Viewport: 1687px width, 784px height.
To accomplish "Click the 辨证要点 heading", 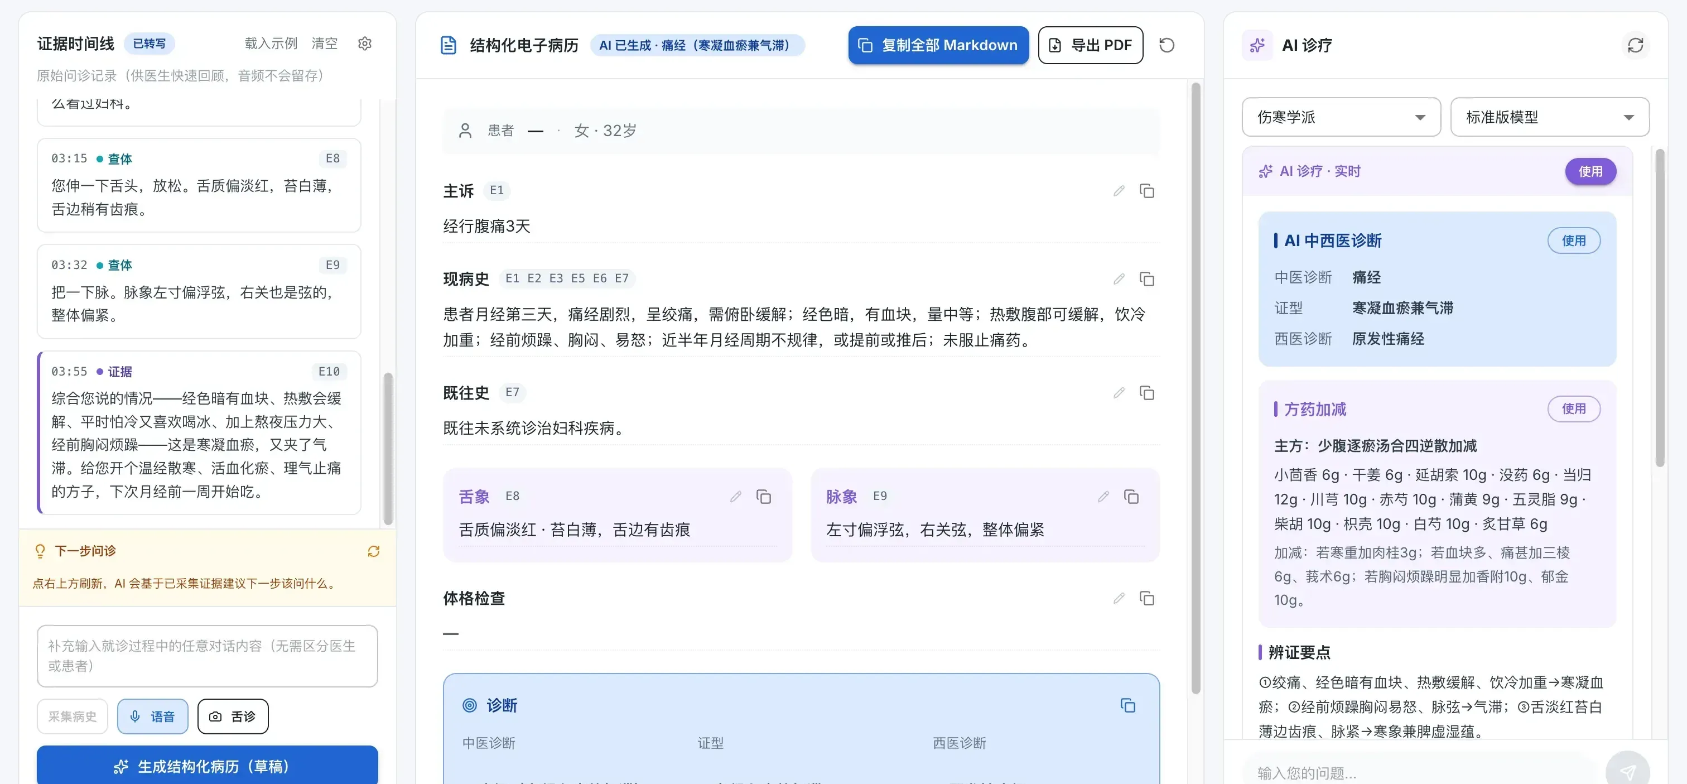I will pos(1299,652).
